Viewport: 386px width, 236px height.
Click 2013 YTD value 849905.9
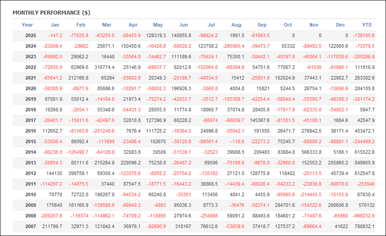click(364, 162)
